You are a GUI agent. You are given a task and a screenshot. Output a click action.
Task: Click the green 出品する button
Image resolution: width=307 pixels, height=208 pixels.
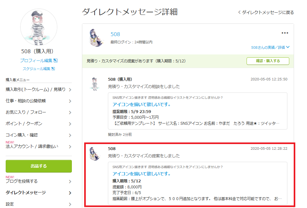39,166
